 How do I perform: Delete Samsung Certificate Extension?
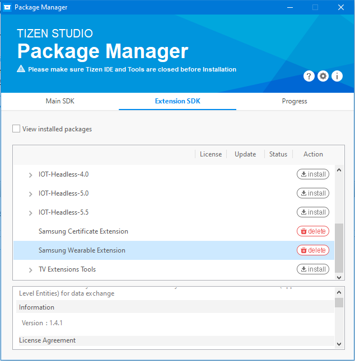(313, 231)
